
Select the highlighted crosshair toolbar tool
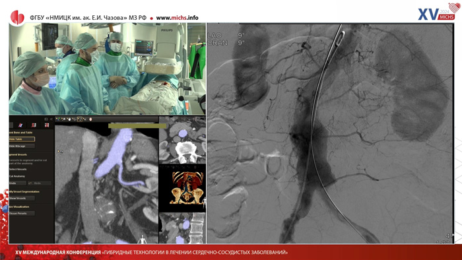(x=80, y=119)
